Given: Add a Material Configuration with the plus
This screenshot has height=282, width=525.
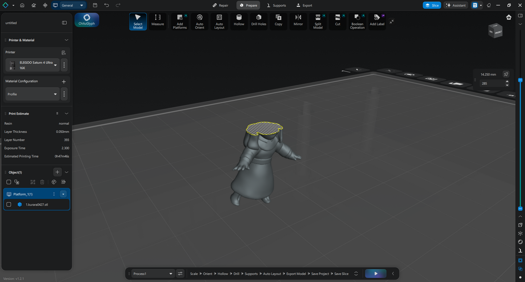Looking at the screenshot, I should pyautogui.click(x=64, y=82).
